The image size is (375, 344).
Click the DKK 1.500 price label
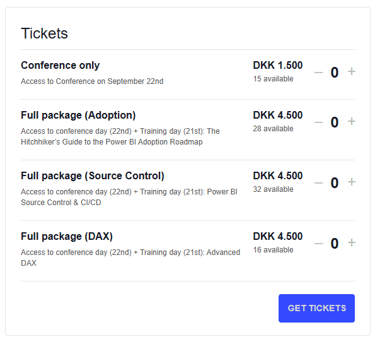click(x=278, y=65)
